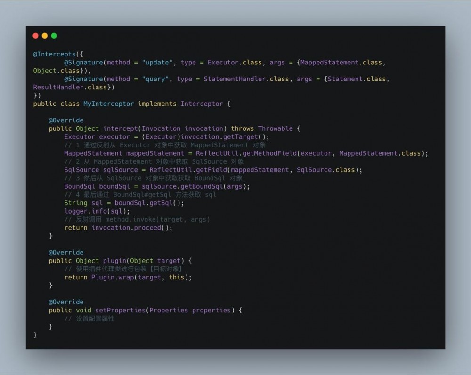
Task: Click the yellow minimize dot
Action: [x=45, y=36]
